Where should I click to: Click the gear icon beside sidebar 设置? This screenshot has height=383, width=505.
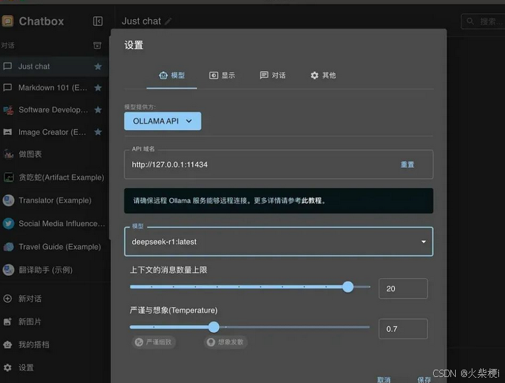coord(7,368)
